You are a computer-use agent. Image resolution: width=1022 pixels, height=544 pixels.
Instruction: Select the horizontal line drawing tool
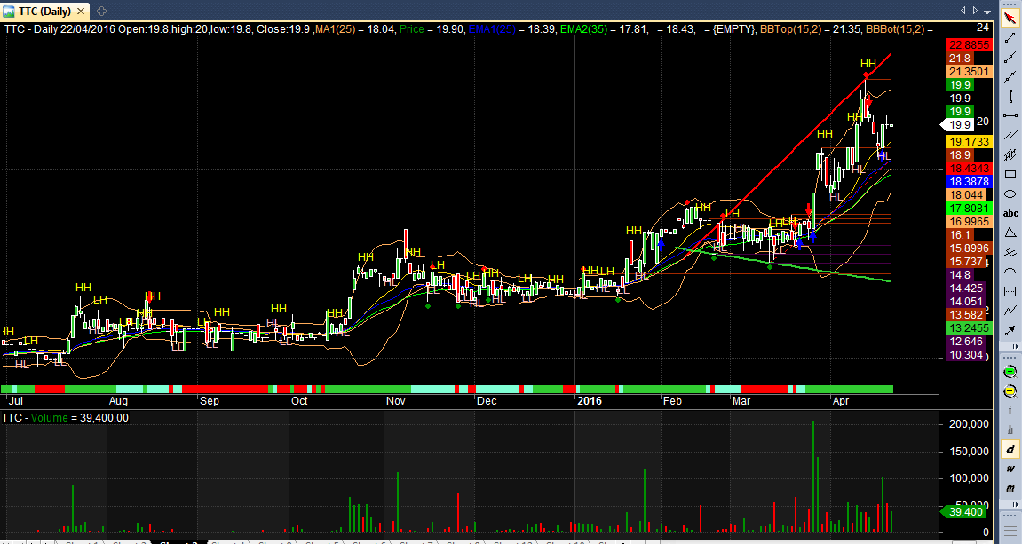coord(1010,116)
